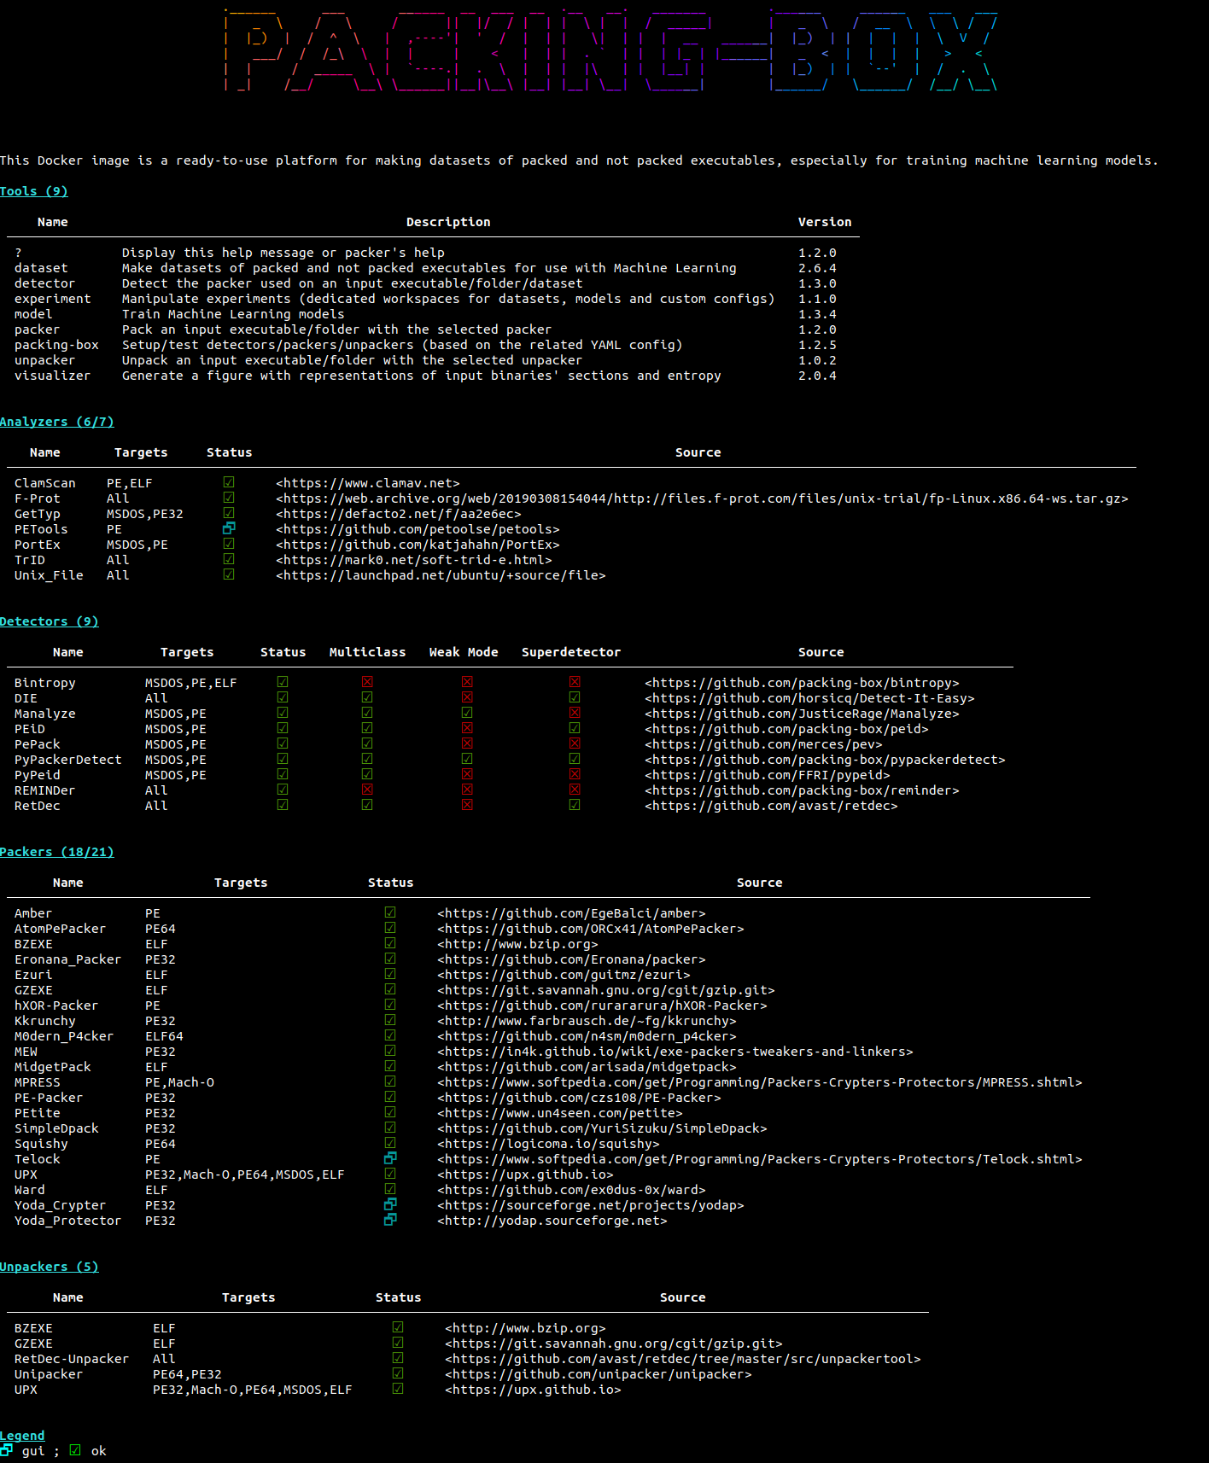Click the Yoda_Crypter gui status icon
This screenshot has height=1463, width=1209.
point(390,1204)
